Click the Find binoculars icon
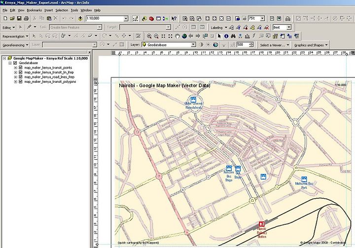Image resolution: width=355 pixels, height=248 pixels. pos(233,36)
